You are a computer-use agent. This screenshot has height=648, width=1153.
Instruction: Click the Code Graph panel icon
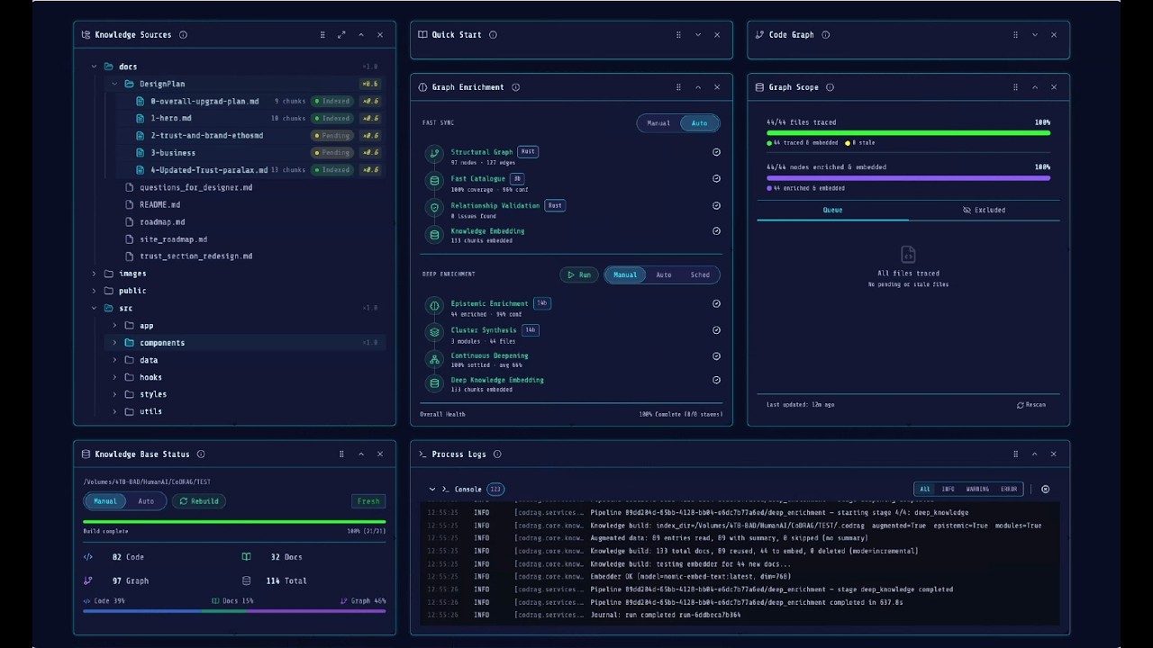760,35
